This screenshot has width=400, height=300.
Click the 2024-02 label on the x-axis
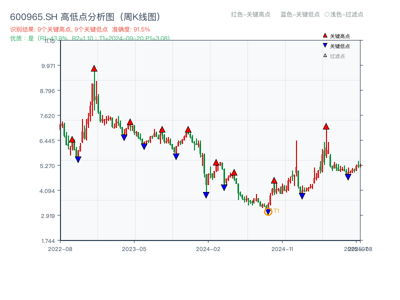pyautogui.click(x=208, y=248)
